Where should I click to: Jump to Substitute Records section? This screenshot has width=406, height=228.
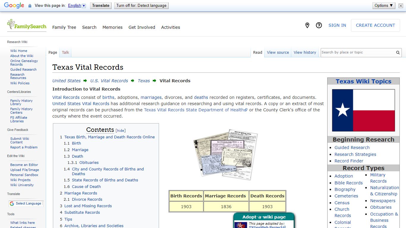click(x=82, y=213)
